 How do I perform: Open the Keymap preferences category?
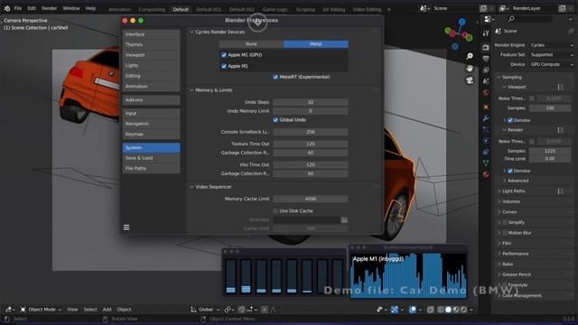151,135
